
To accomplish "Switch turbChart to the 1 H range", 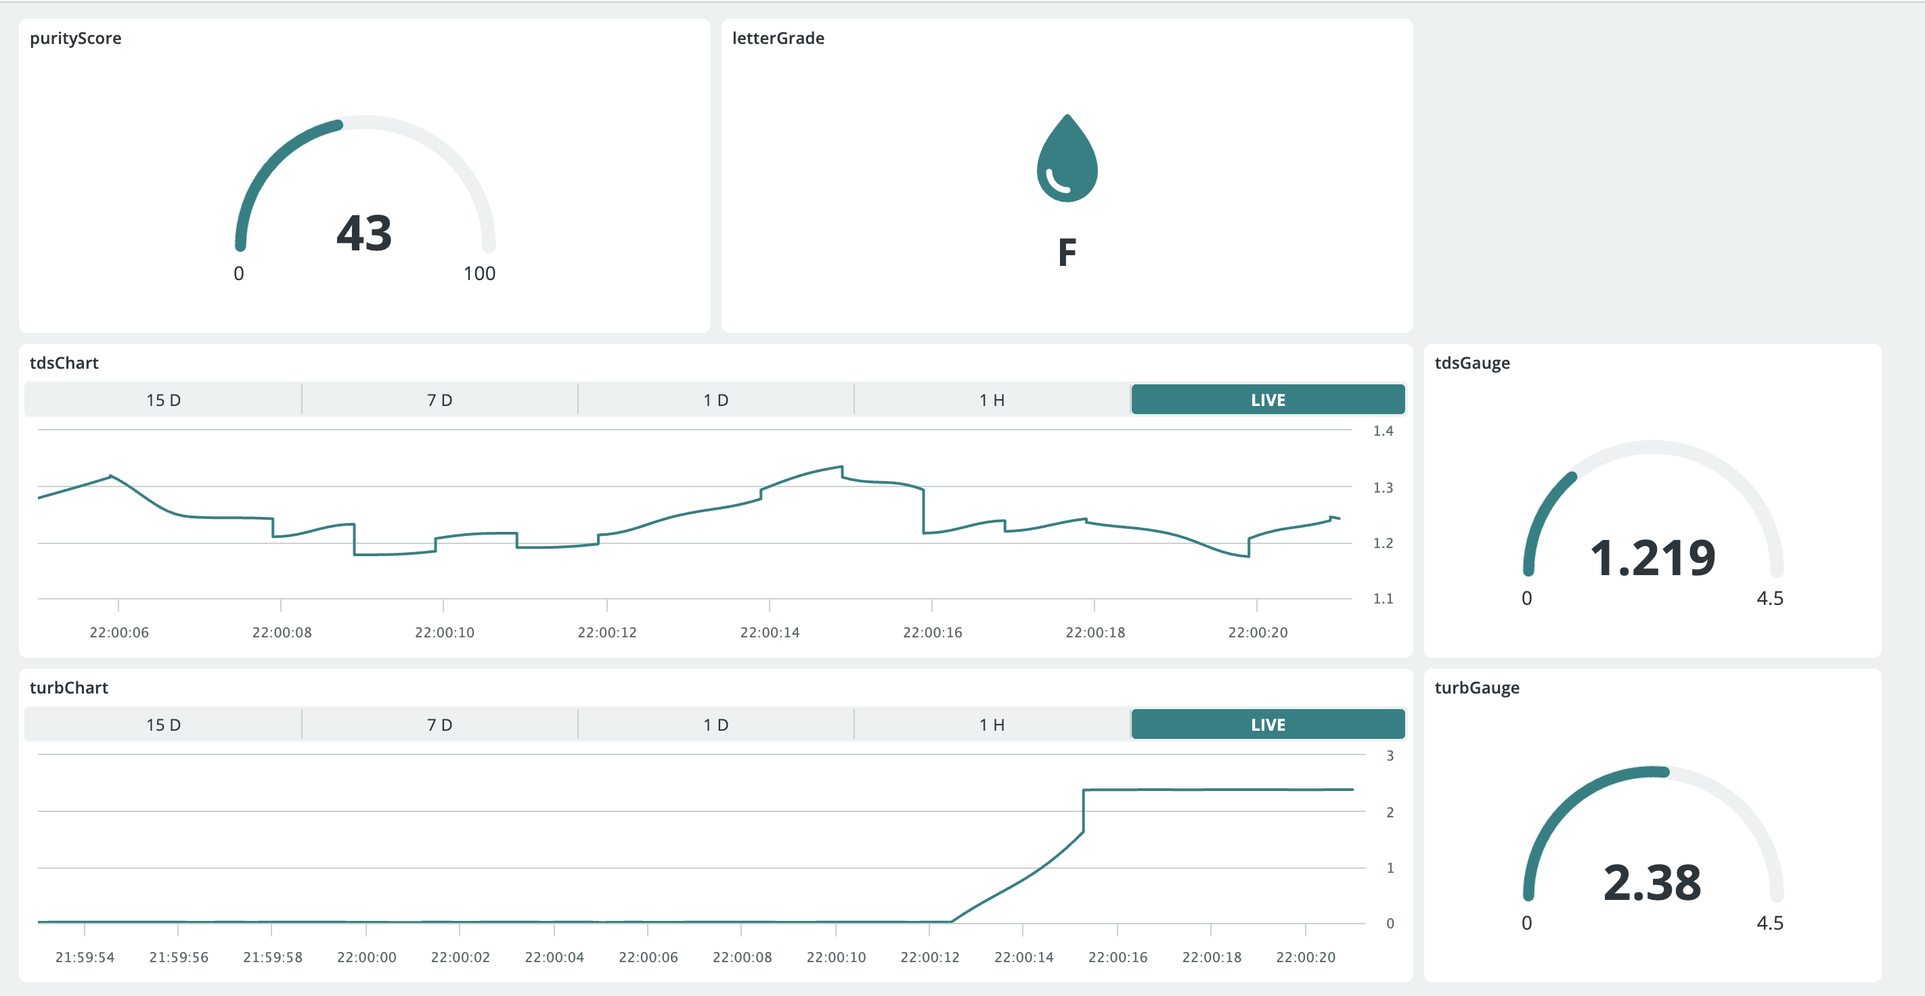I will (992, 725).
